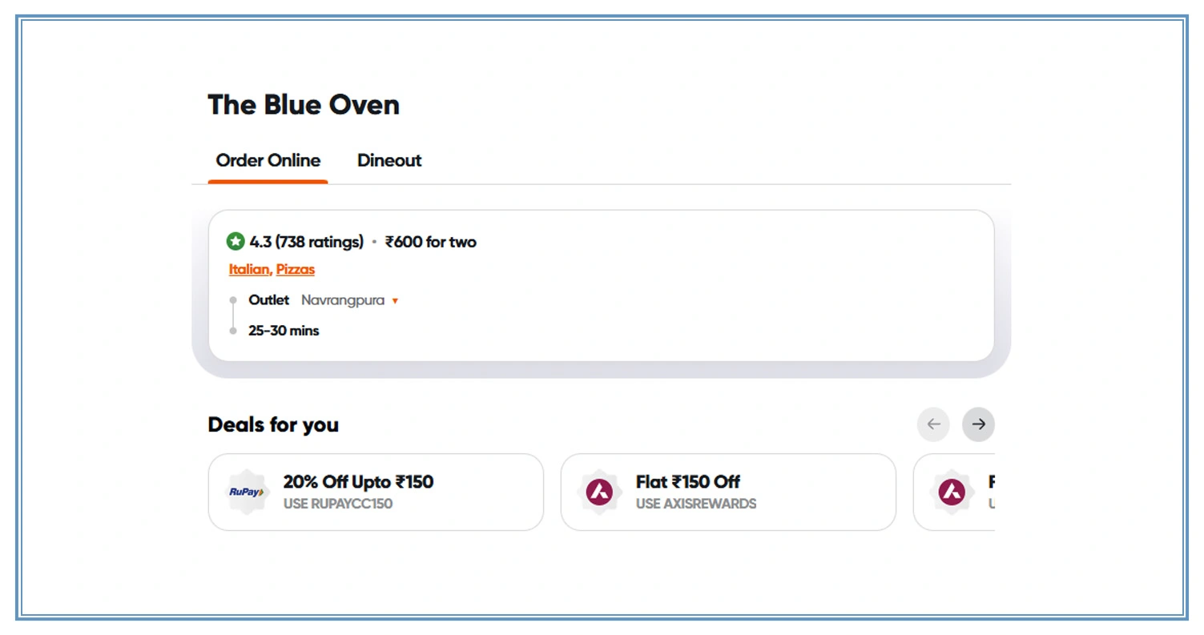This screenshot has width=1204, height=635.
Task: Click the left arrow to scroll deals back
Action: click(932, 424)
